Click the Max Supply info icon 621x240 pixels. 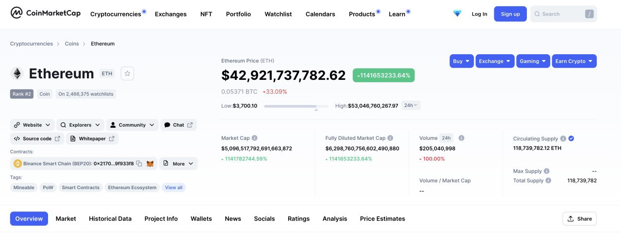547,171
